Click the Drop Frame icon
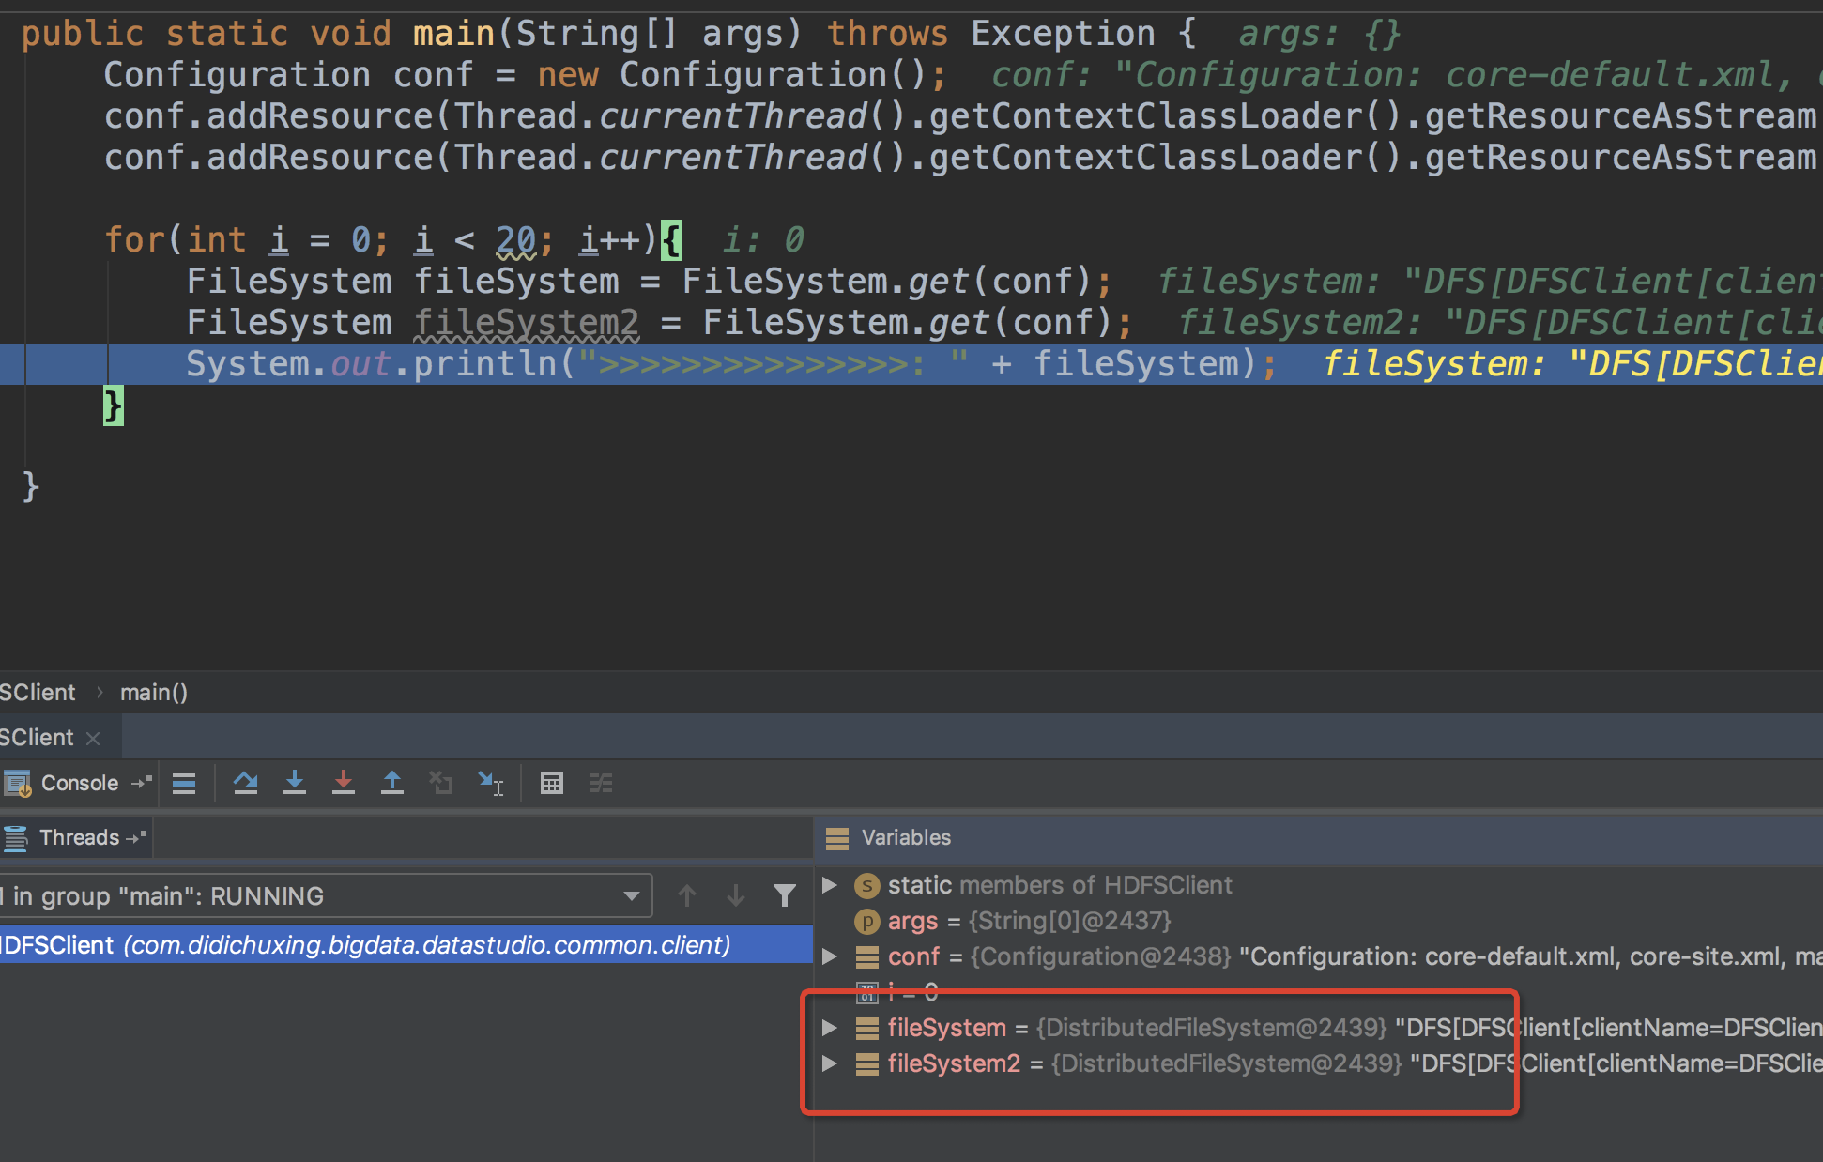1823x1162 pixels. click(x=441, y=783)
